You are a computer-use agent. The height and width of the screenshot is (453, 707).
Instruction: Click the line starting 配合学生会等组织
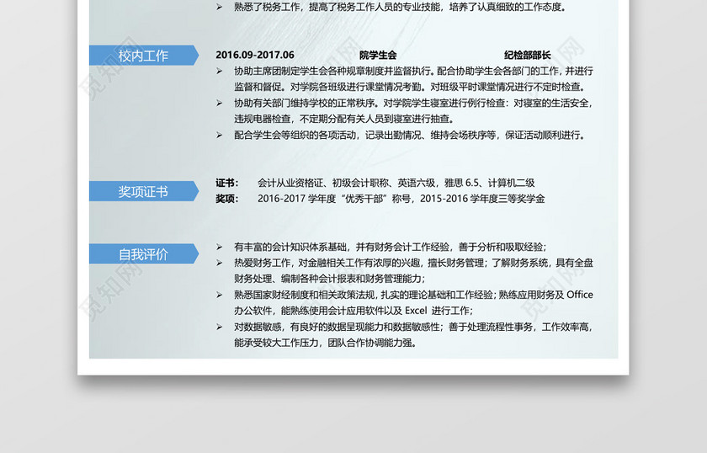pos(410,135)
